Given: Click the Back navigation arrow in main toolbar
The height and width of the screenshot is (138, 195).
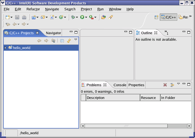Looking at the screenshot, I should coord(15,24).
